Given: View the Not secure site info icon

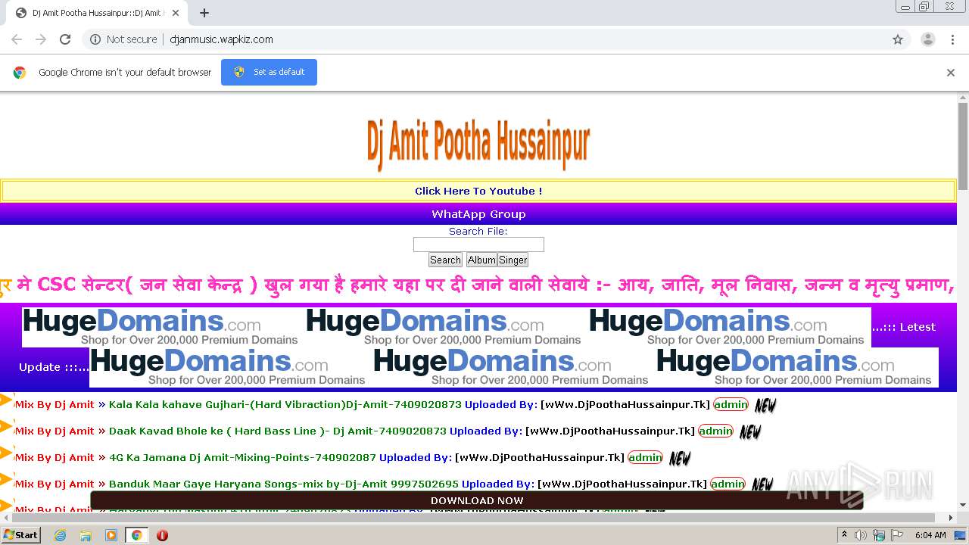Looking at the screenshot, I should [x=95, y=39].
